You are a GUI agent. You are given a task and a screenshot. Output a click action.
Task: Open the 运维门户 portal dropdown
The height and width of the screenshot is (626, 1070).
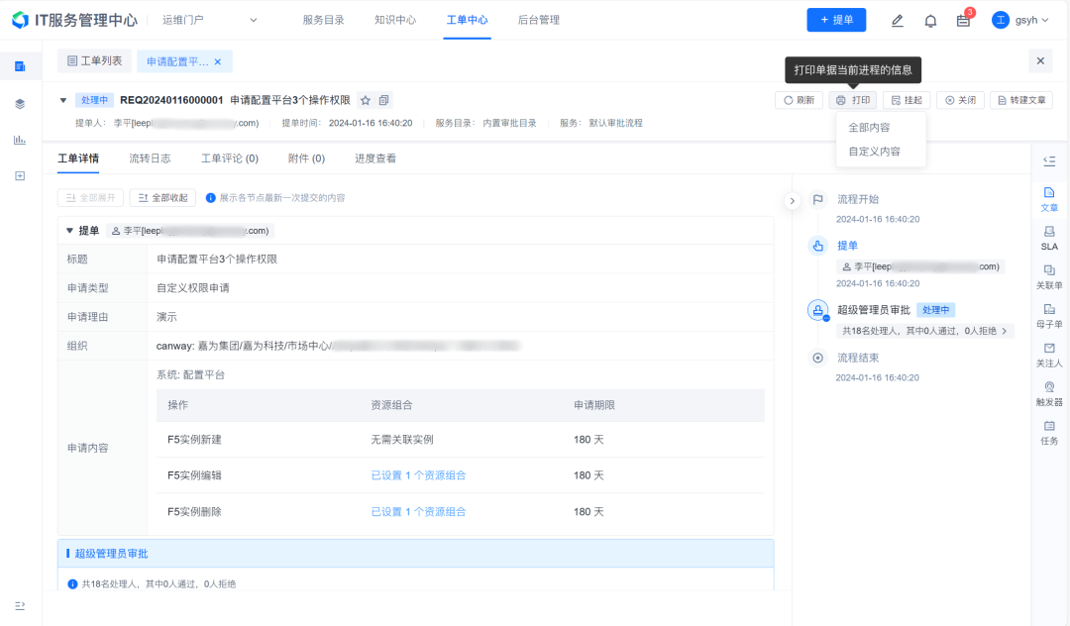pos(209,20)
